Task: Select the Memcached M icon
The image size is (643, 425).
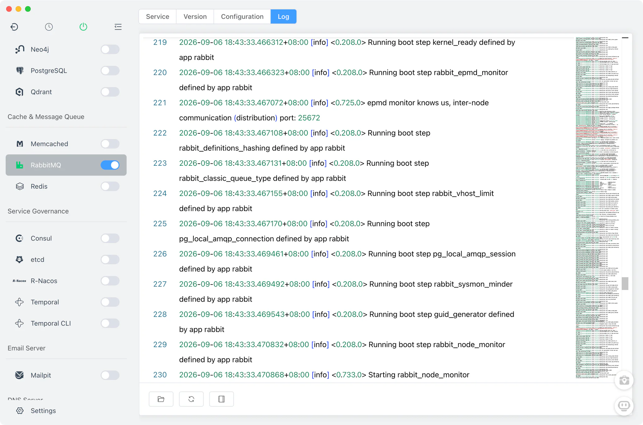Action: click(20, 144)
